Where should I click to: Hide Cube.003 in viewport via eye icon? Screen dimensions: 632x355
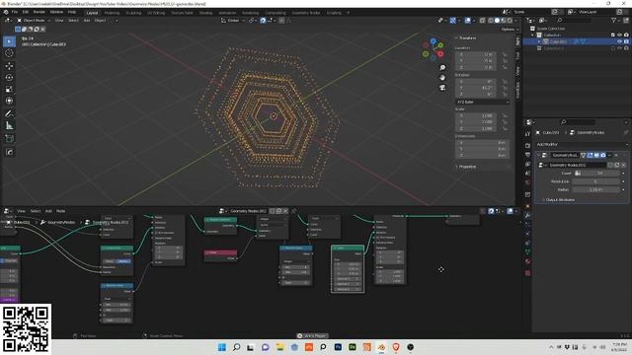(x=619, y=41)
